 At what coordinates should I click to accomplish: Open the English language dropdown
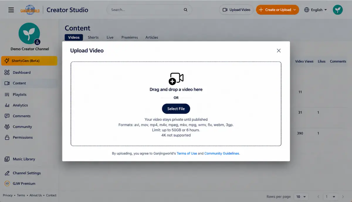315,10
